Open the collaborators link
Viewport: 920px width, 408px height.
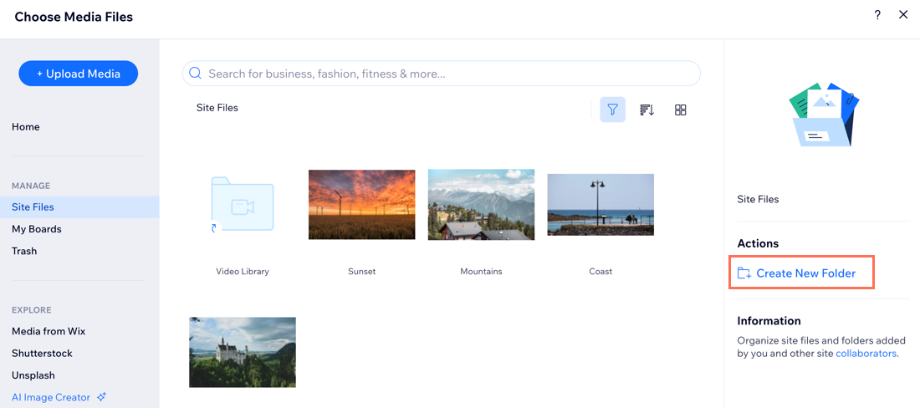[x=866, y=354]
